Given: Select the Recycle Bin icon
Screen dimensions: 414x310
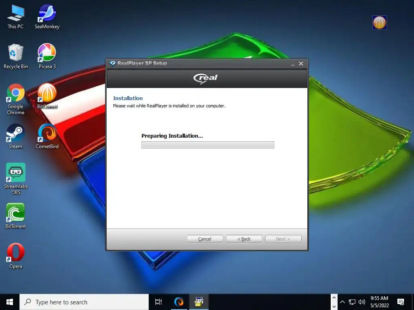Looking at the screenshot, I should pyautogui.click(x=16, y=57).
